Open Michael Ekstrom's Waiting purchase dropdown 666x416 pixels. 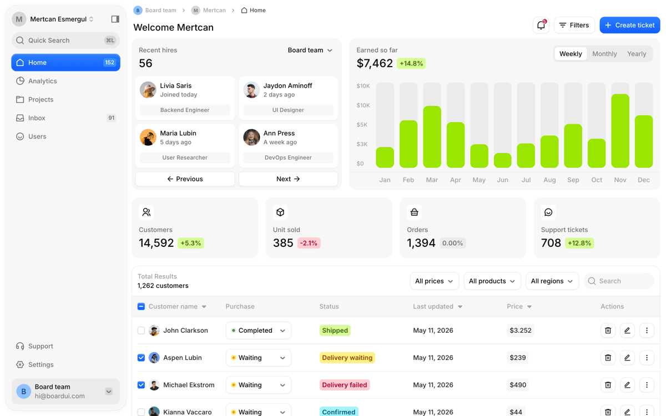coord(259,385)
